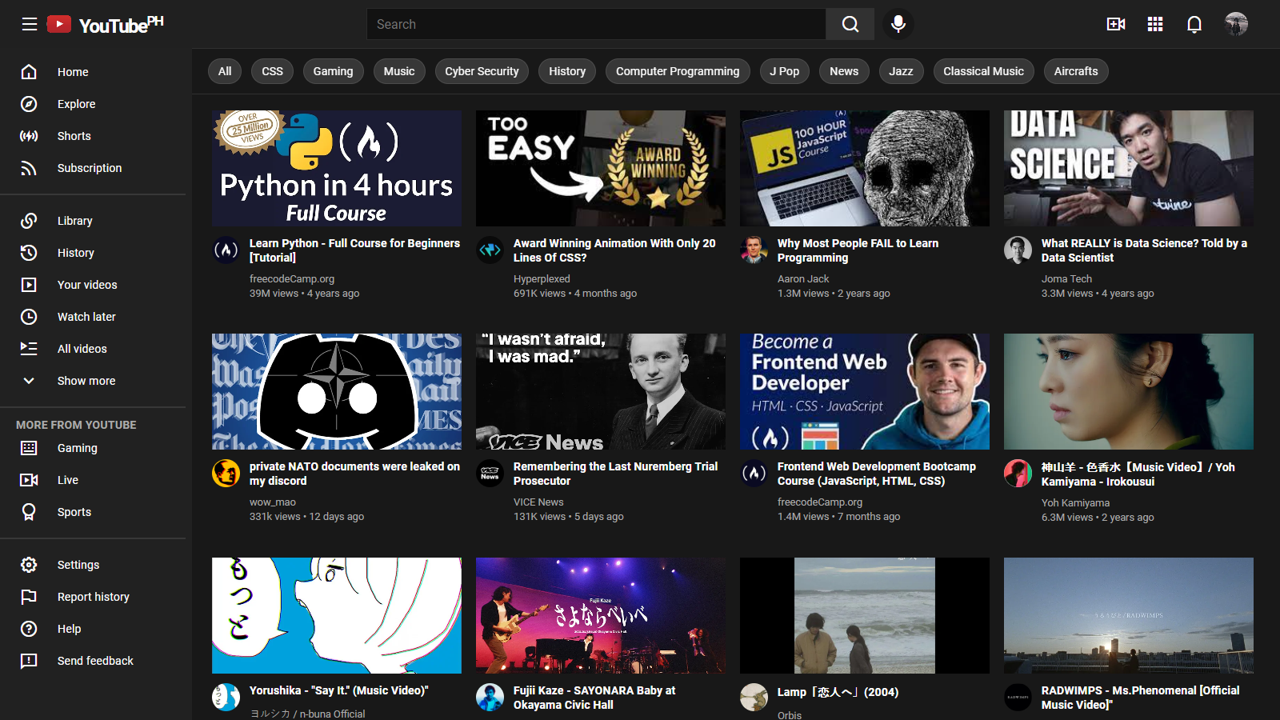Open the account avatar menu
Viewport: 1280px width, 720px height.
(x=1236, y=24)
